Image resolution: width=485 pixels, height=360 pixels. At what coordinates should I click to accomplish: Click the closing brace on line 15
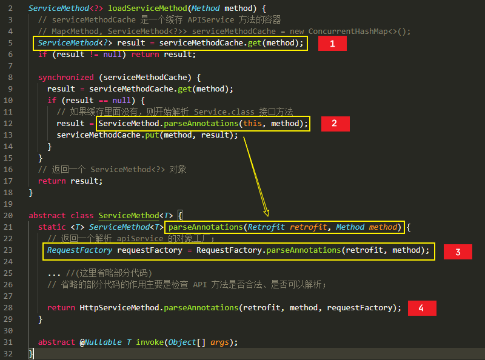pos(40,158)
